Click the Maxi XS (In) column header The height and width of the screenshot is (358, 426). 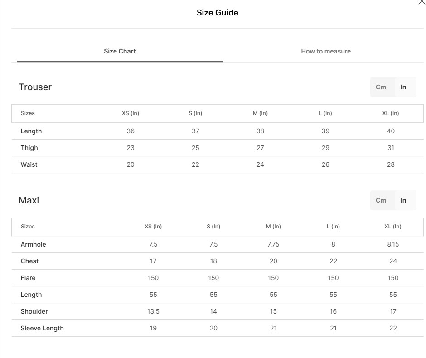click(153, 227)
